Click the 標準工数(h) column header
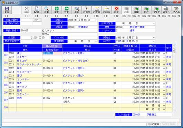The width and height of the screenshot is (183, 128). [130, 46]
